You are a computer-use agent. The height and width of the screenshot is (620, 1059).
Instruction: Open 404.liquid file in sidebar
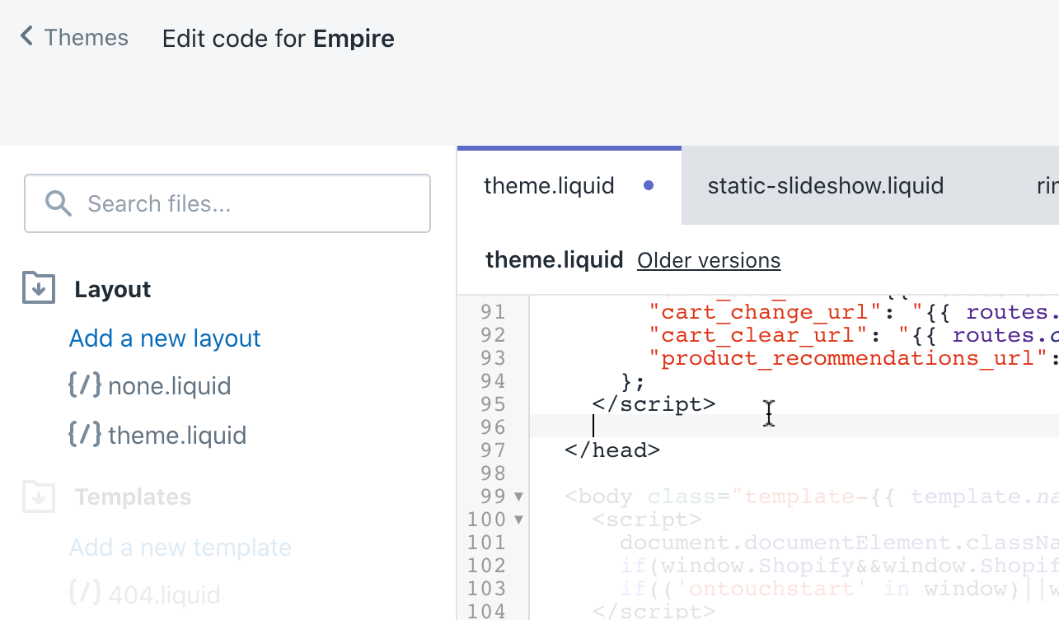point(165,594)
